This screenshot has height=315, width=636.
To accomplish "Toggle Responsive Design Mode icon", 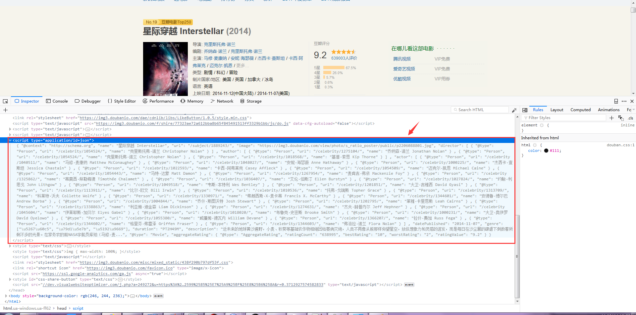I will coord(616,101).
